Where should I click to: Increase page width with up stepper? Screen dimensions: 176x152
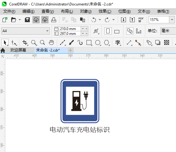[x=86, y=29]
